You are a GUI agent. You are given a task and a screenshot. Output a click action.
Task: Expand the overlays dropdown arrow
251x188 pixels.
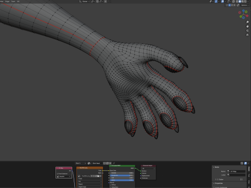pos(225,2)
